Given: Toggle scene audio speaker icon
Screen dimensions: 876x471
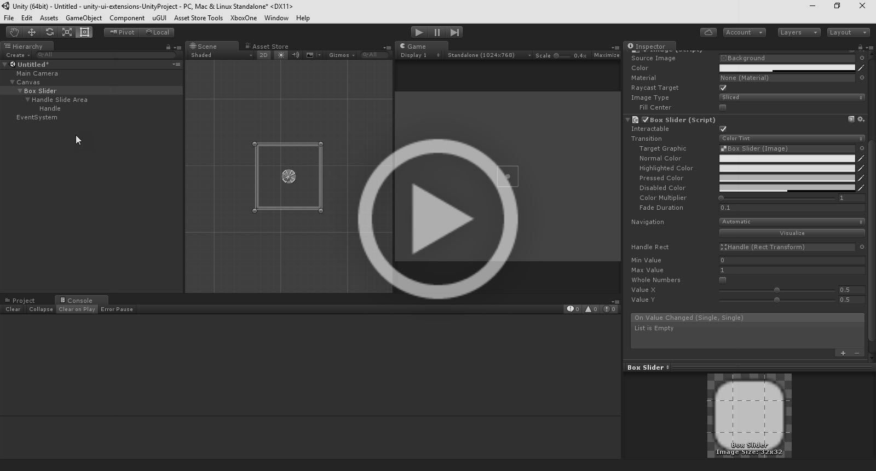Looking at the screenshot, I should (295, 55).
